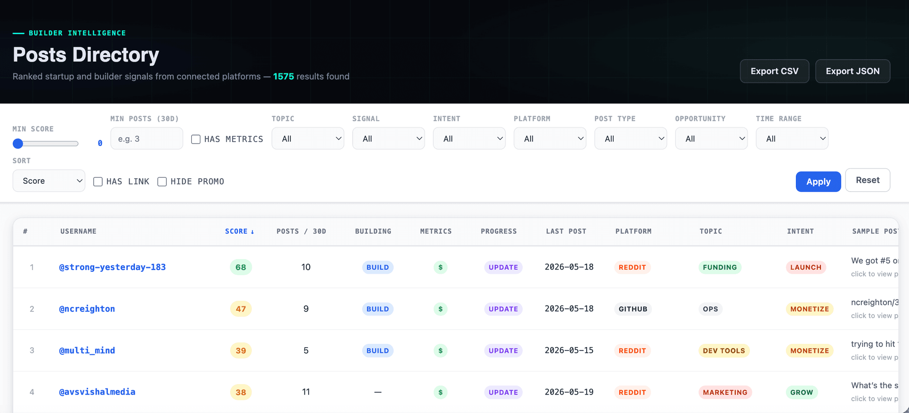Viewport: 909px width, 413px height.
Task: Click the dollar metrics icon for @strong-yesterday-183
Action: pos(440,267)
